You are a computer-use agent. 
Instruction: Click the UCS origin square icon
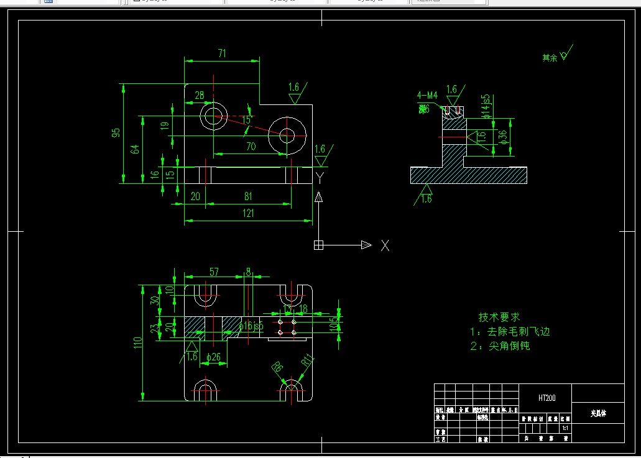(318, 245)
